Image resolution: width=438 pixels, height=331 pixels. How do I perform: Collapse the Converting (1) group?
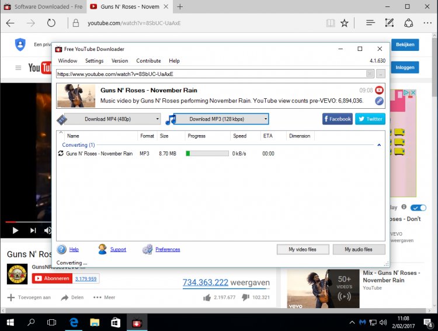(379, 144)
